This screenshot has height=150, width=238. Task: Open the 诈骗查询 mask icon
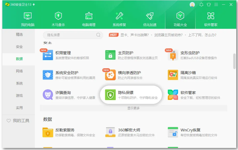pos(48,95)
